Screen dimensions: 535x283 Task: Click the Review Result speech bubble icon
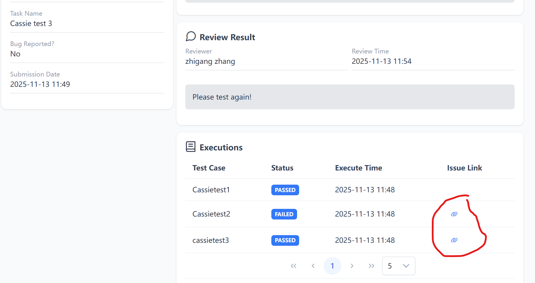click(191, 37)
